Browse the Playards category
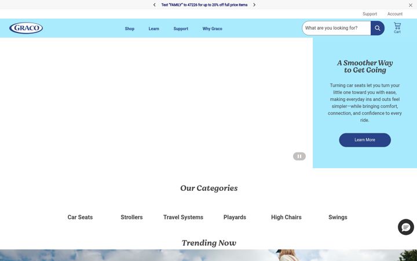Screen dimensions: 417x261 tap(235, 217)
